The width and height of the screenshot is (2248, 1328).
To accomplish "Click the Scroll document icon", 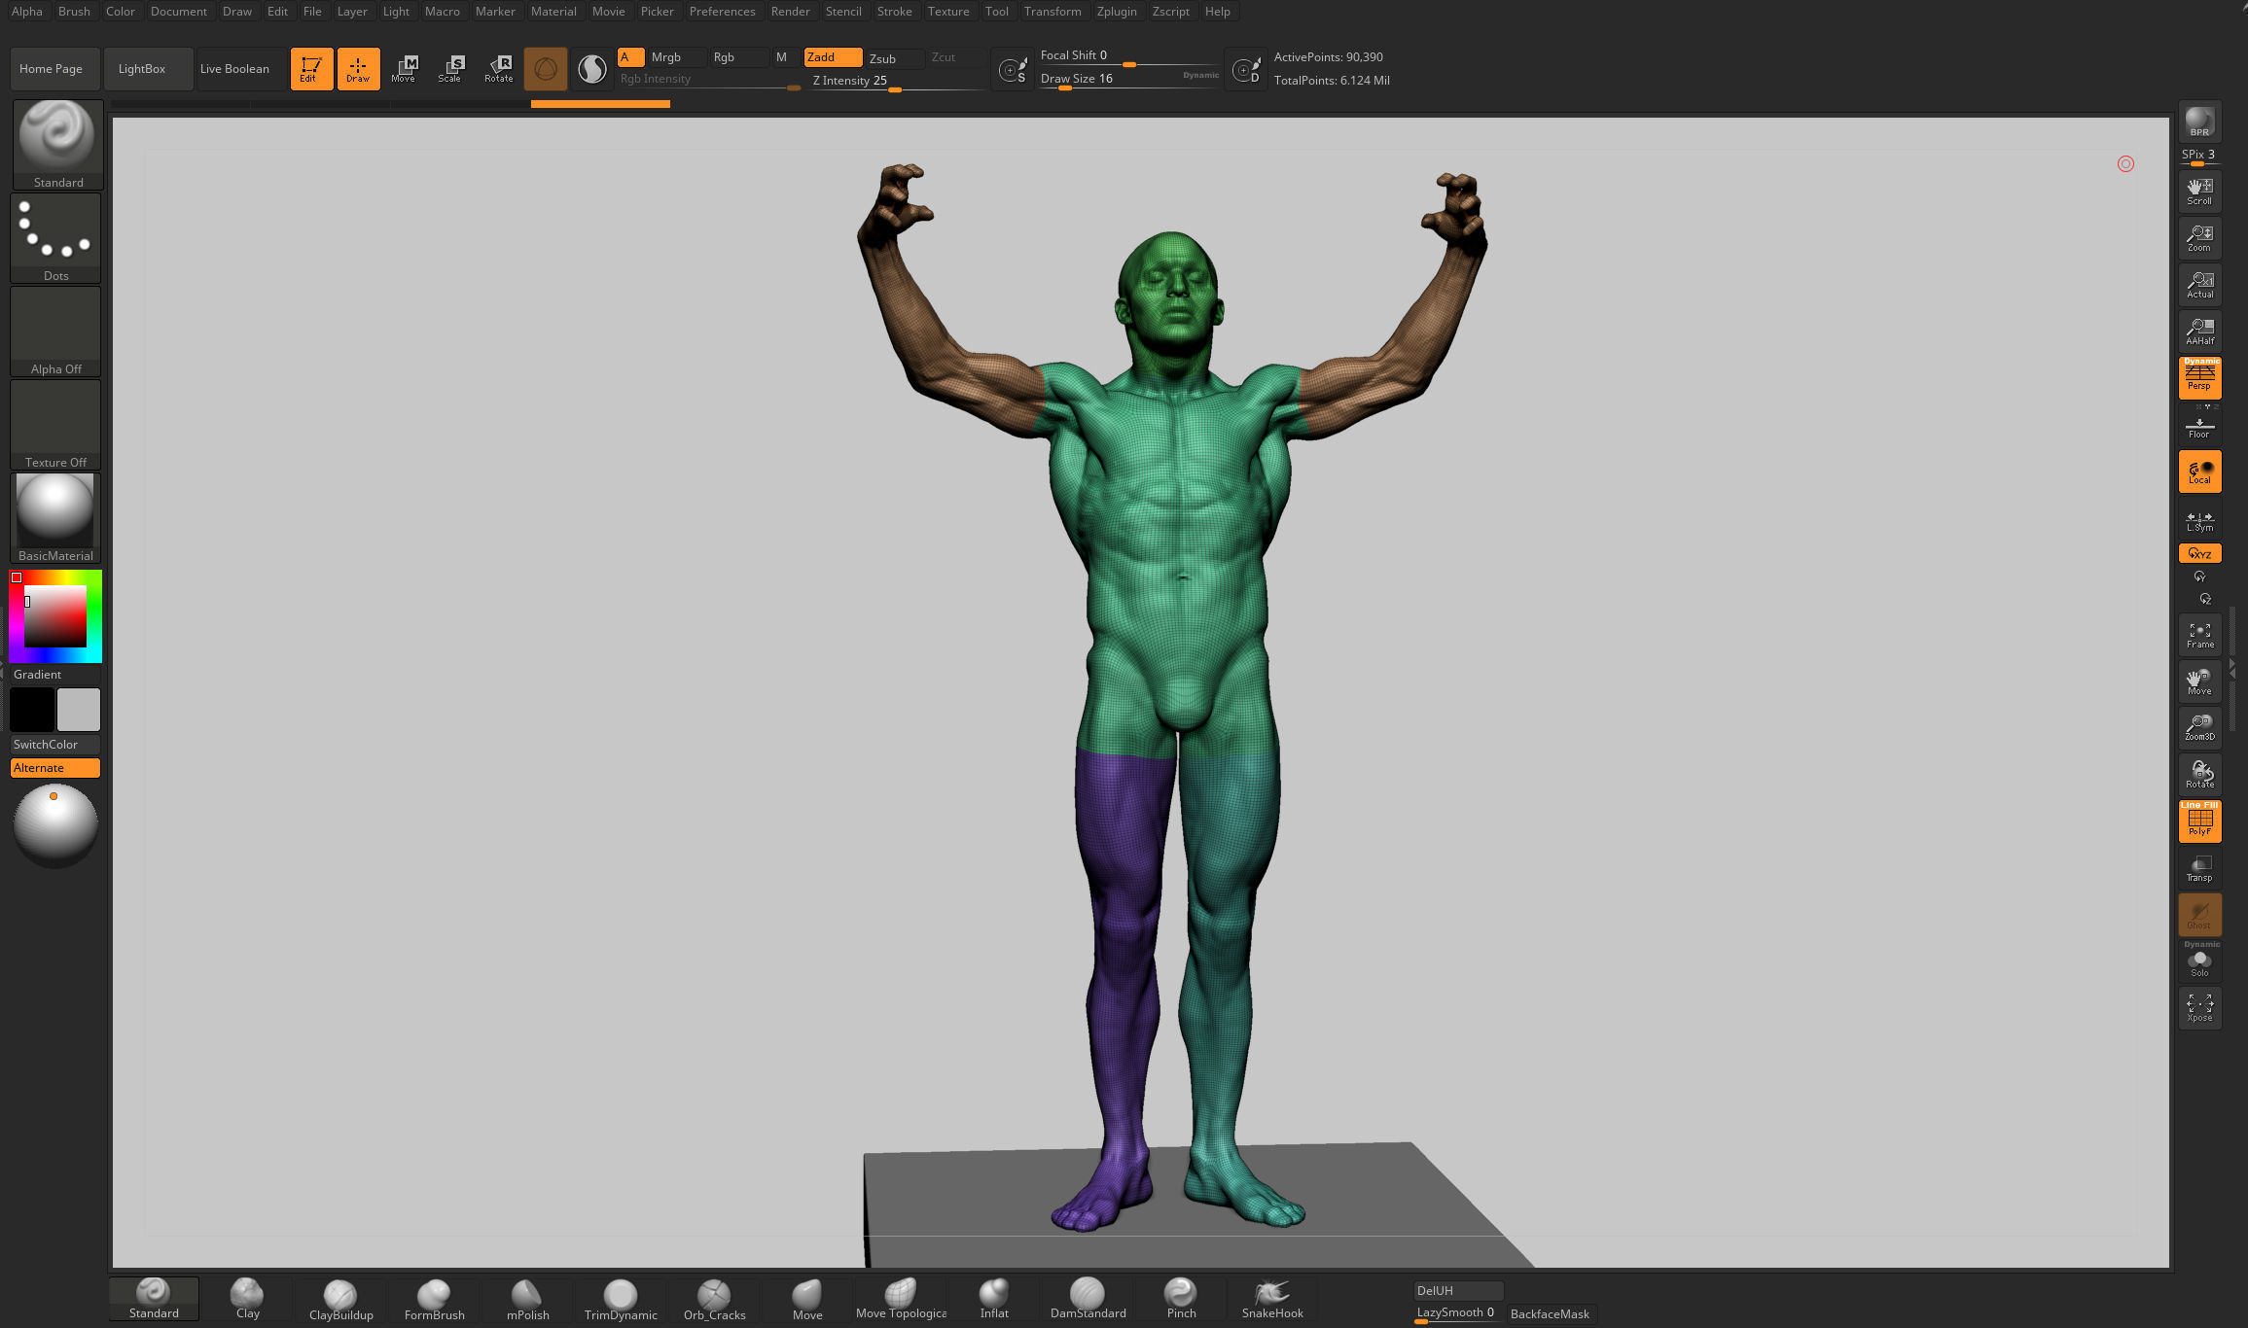I will tap(2199, 192).
